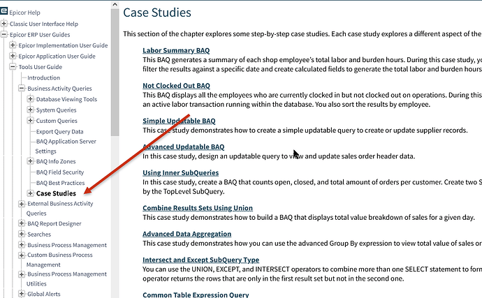Open Advanced Updatable BAQ link
Screen dimensions: 482x298
(x=184, y=147)
